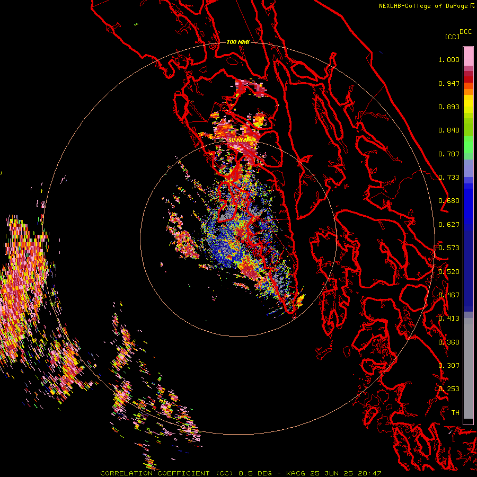Click the 0.680 scale value
477x477 pixels.
coord(449,201)
